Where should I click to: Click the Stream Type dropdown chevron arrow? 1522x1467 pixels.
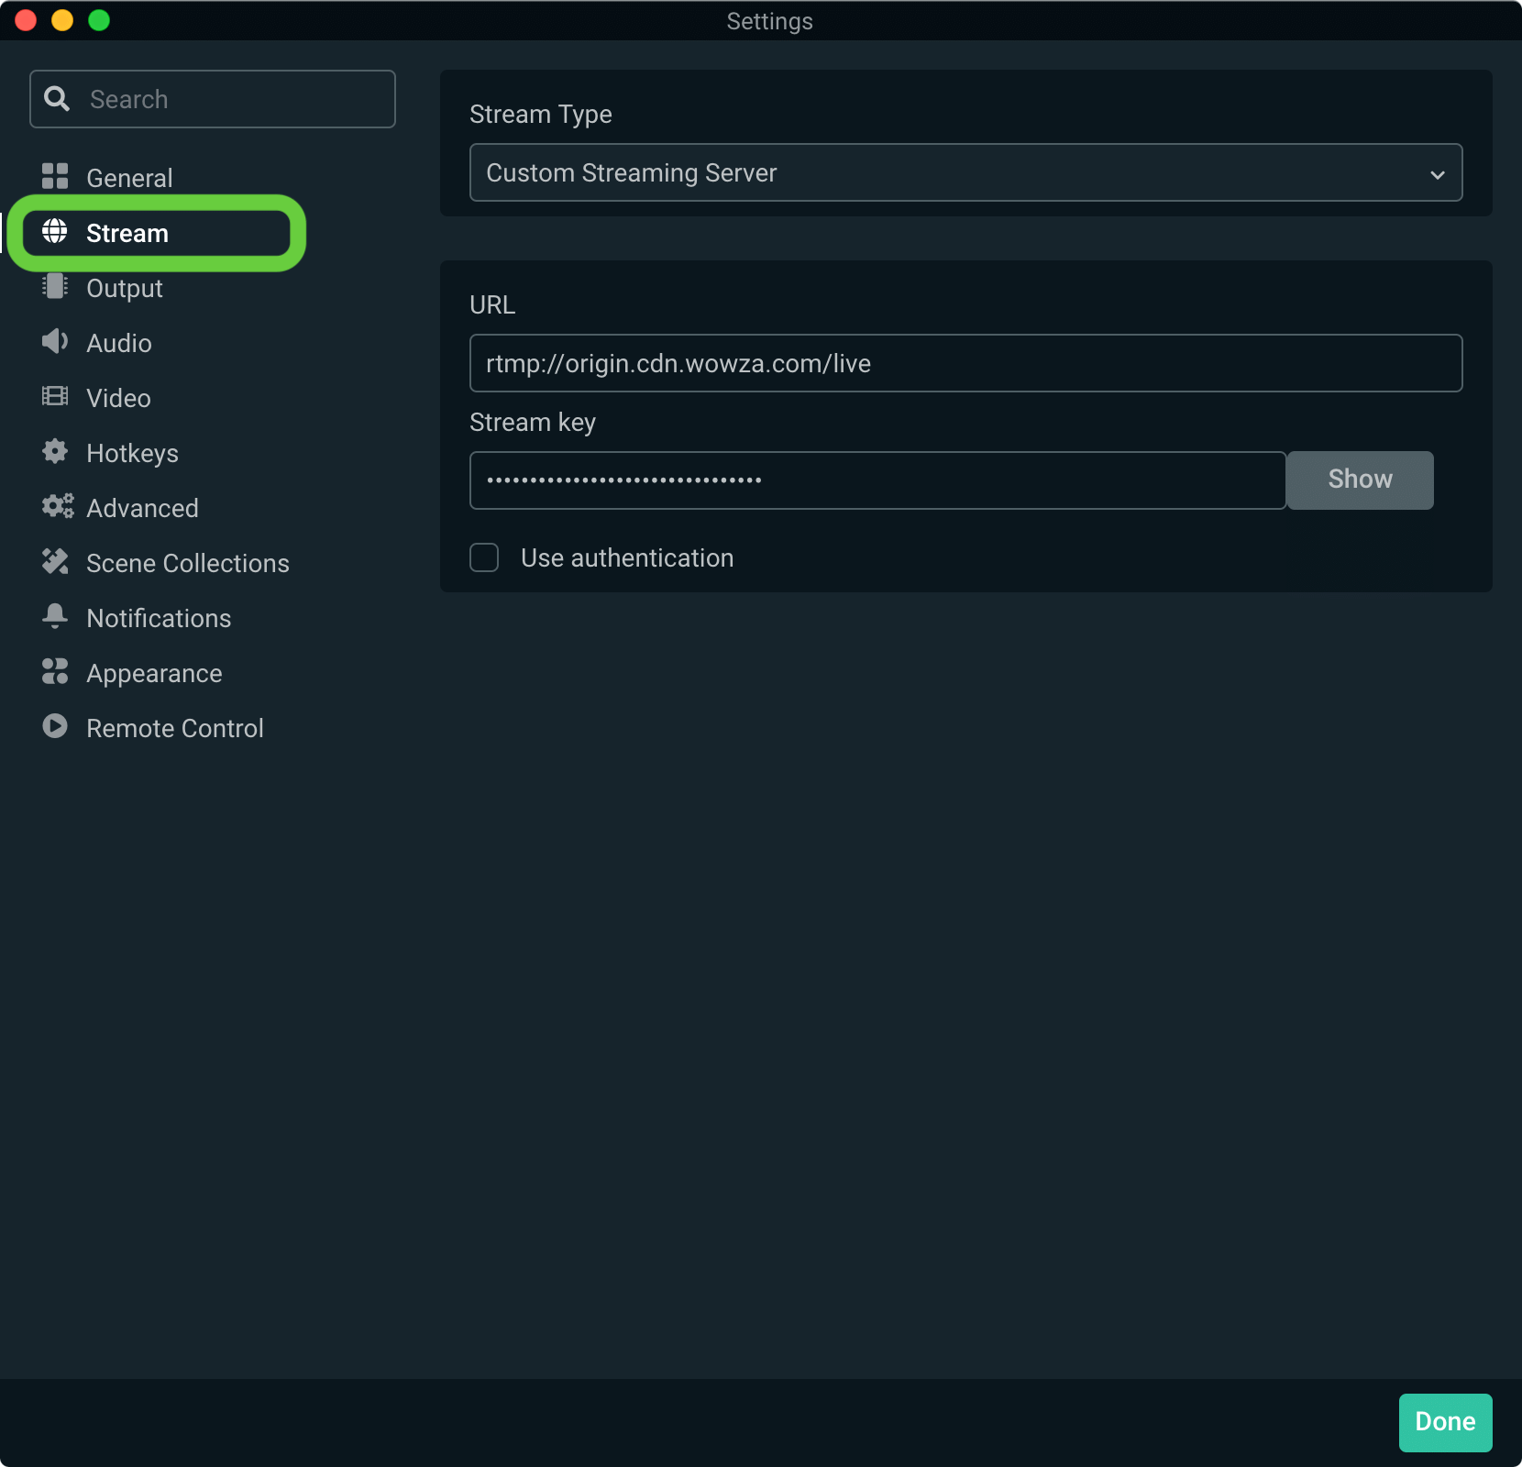(x=1438, y=174)
